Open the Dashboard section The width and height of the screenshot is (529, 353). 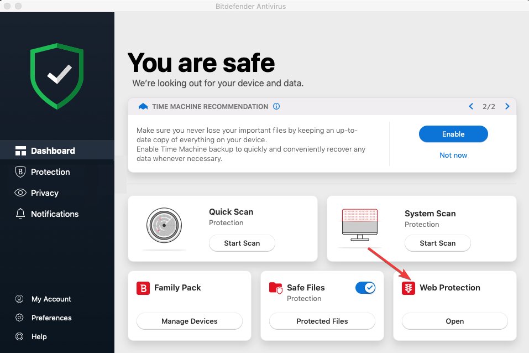point(57,150)
